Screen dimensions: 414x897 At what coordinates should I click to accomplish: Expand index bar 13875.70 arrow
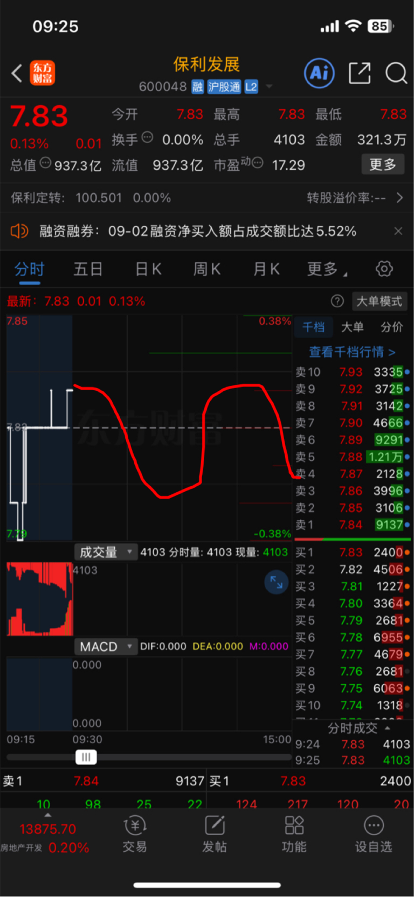click(x=47, y=815)
